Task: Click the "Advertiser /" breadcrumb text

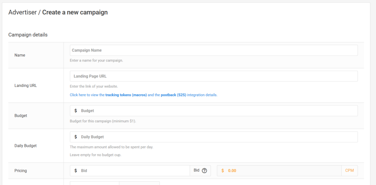Action: click(x=25, y=12)
